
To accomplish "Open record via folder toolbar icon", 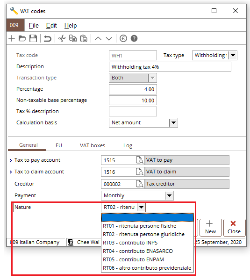I will coord(22,38).
